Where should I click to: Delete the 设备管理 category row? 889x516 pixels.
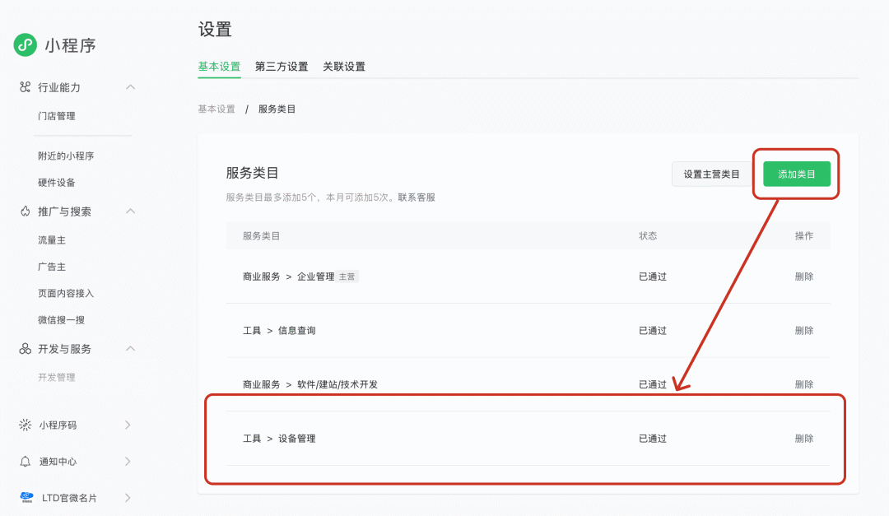click(804, 439)
